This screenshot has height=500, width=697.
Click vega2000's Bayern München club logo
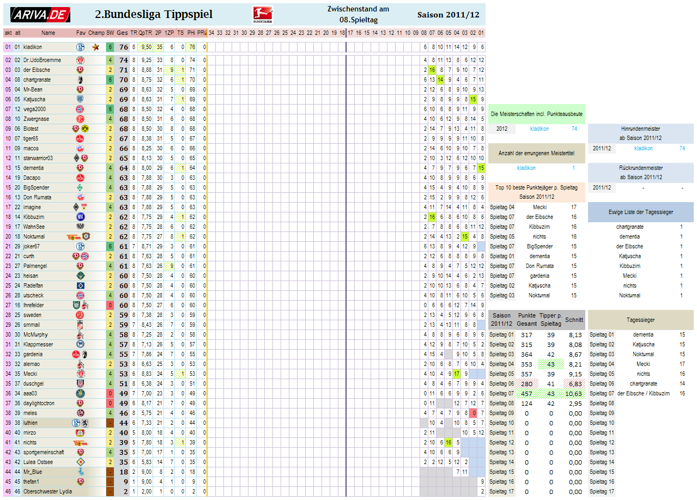tap(80, 109)
